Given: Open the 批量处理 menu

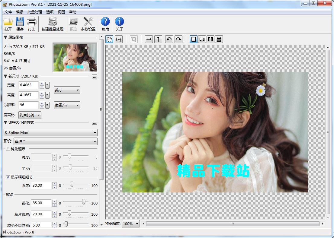Looking at the screenshot, I should [35, 12].
